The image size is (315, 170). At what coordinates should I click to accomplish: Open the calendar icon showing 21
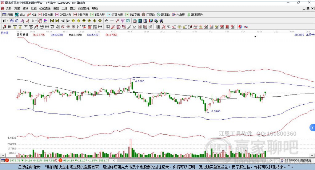[x=135, y=21]
